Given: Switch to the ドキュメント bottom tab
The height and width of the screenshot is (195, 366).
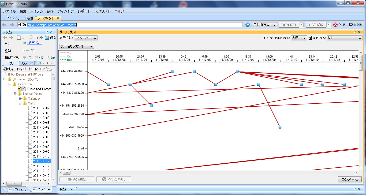Looking at the screenshot, I should point(17,189).
